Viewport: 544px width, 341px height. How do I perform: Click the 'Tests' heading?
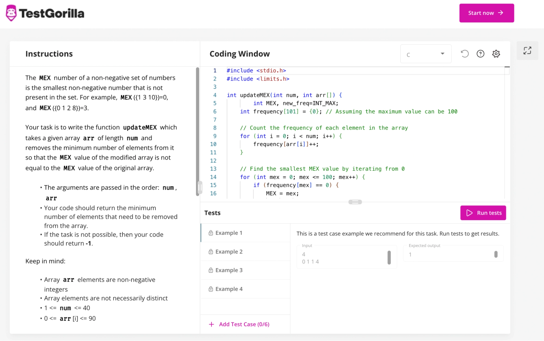[212, 213]
